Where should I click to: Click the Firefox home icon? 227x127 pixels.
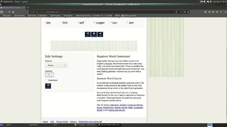coord(13,12)
